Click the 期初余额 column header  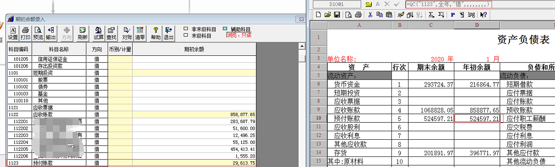coord(194,50)
